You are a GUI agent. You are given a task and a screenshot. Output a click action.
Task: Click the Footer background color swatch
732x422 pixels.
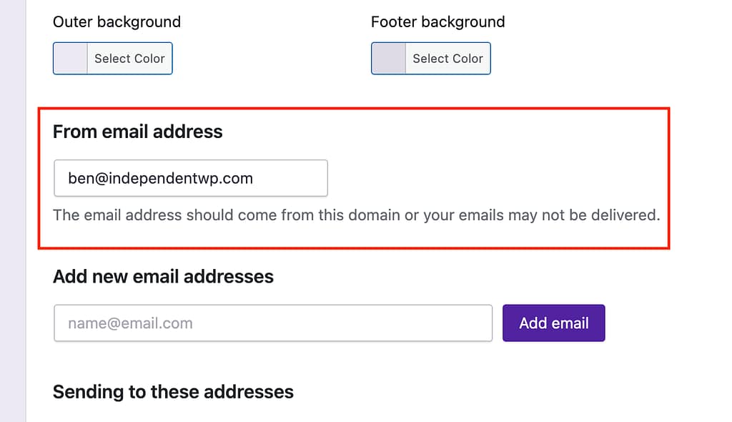coord(388,59)
